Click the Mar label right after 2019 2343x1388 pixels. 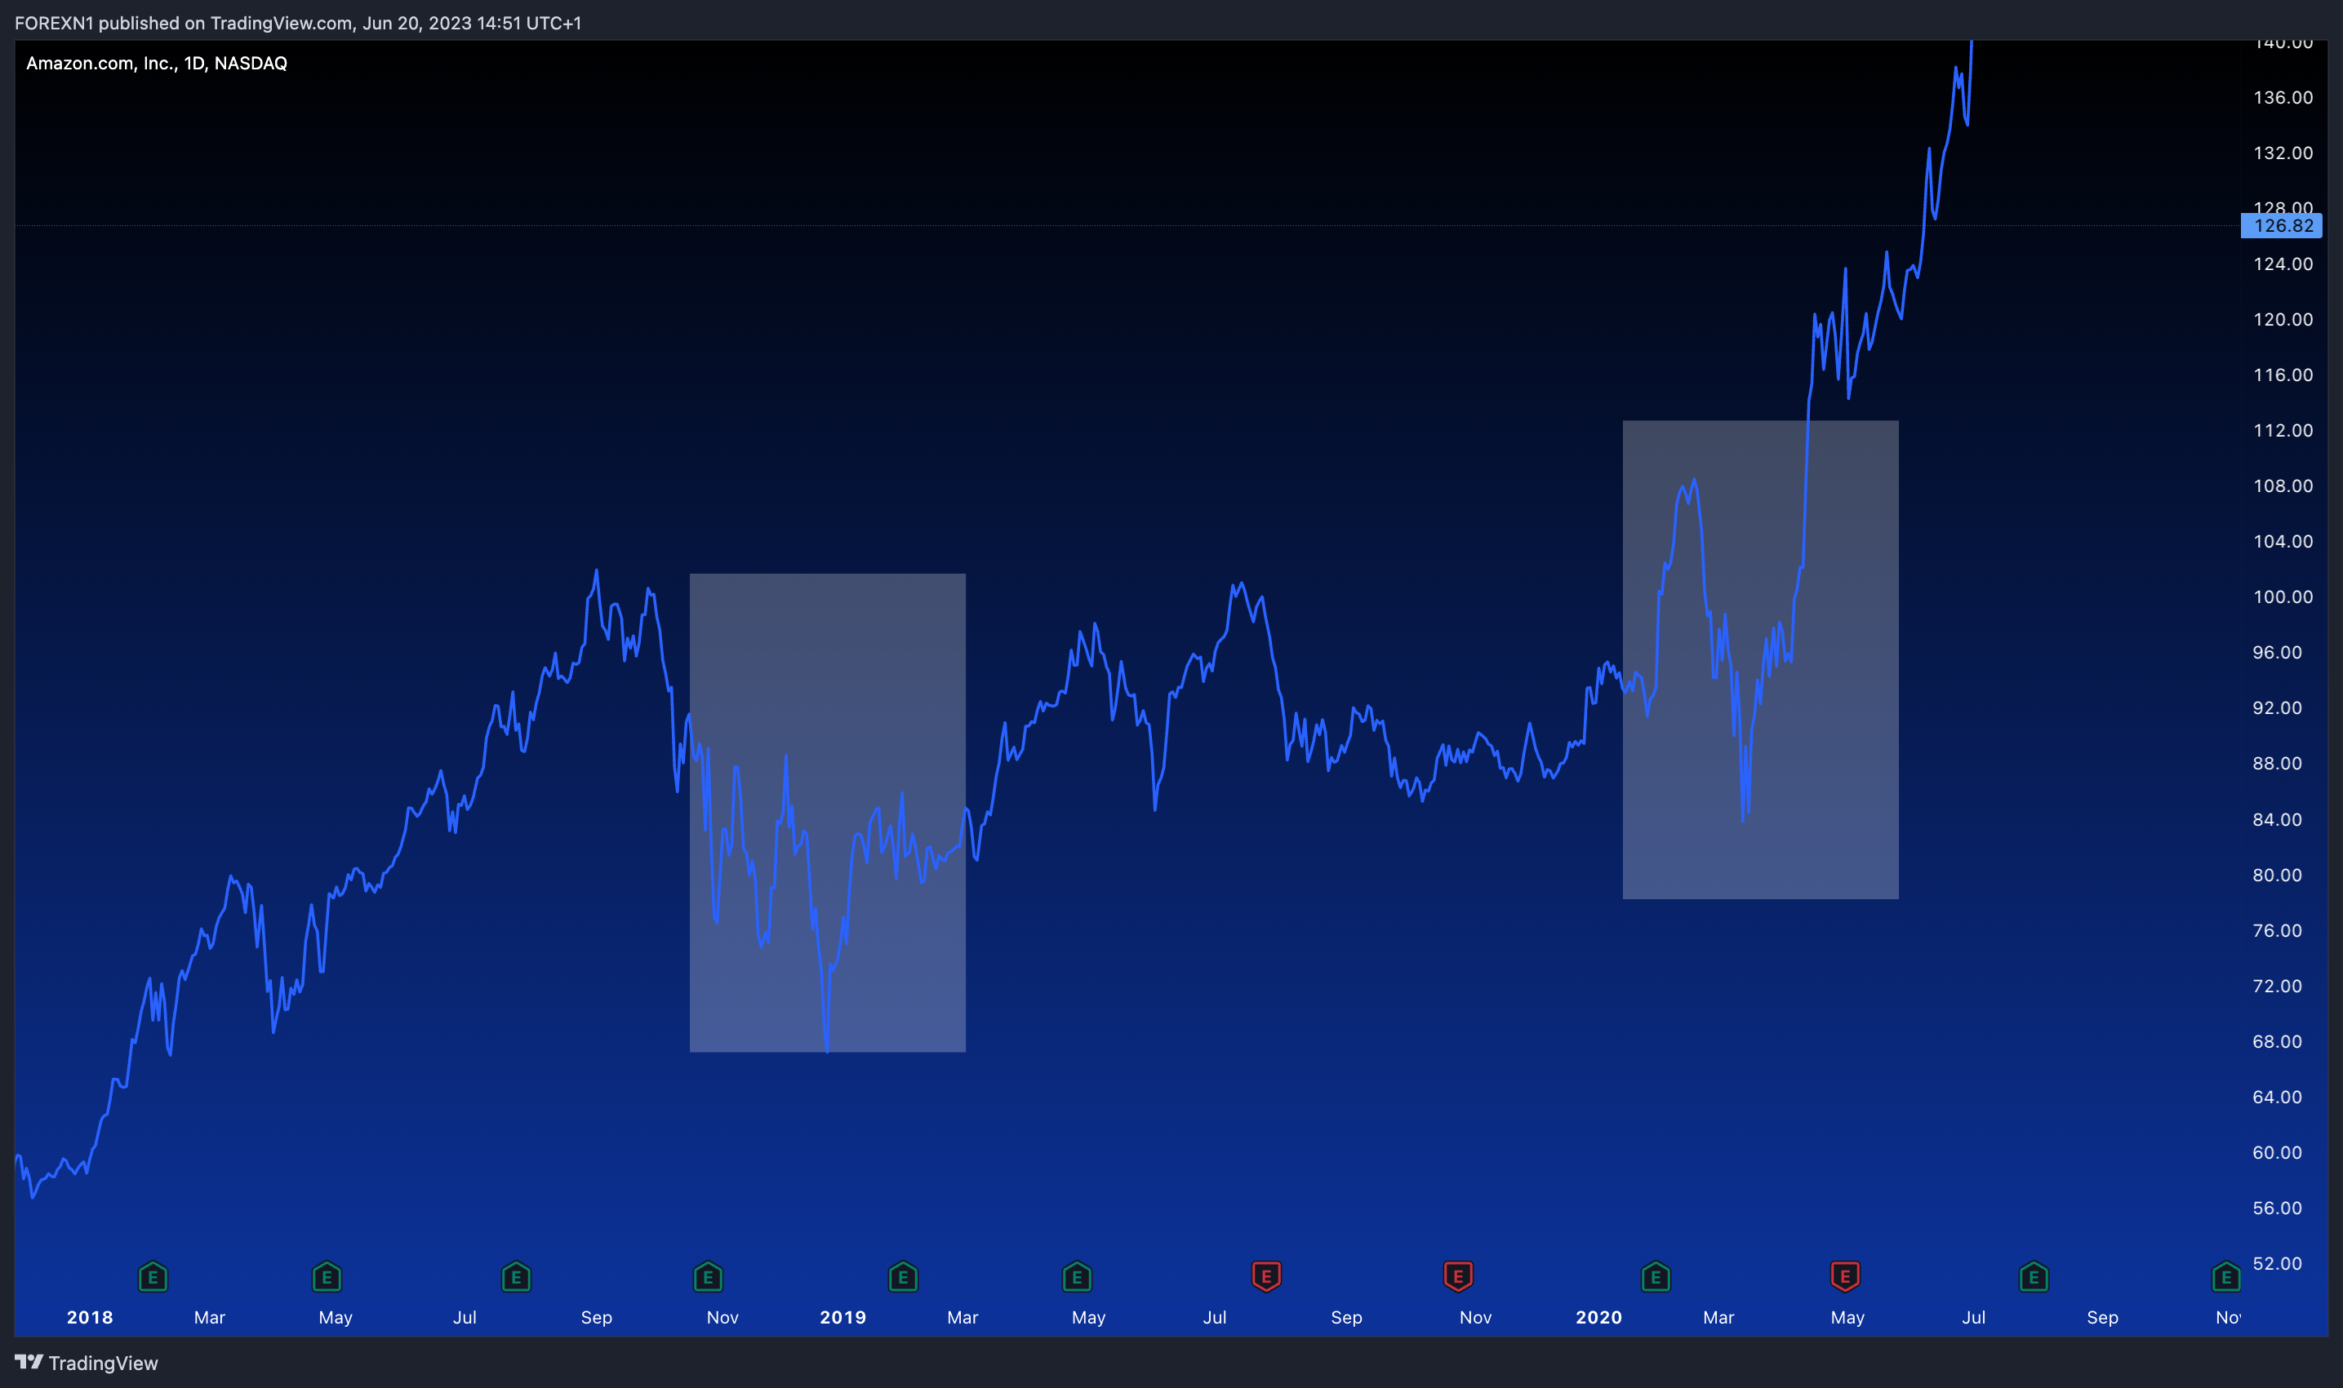pyautogui.click(x=963, y=1318)
